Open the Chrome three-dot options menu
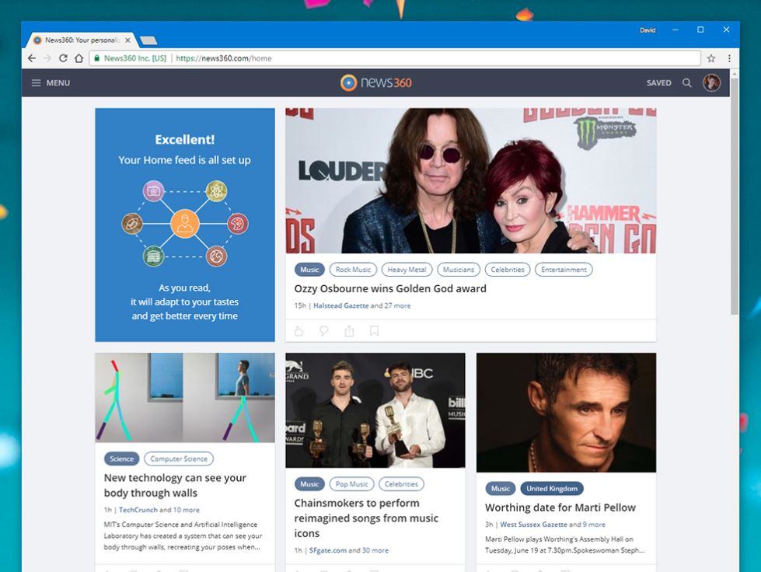Image resolution: width=761 pixels, height=572 pixels. click(729, 58)
